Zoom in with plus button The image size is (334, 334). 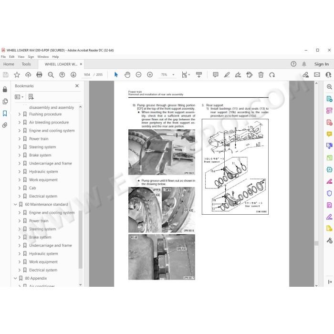[x=150, y=75]
